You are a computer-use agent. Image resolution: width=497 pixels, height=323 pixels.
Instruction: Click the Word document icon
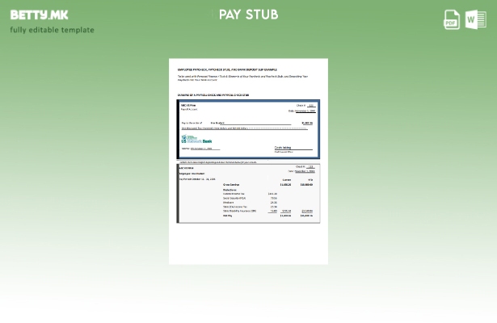[476, 19]
